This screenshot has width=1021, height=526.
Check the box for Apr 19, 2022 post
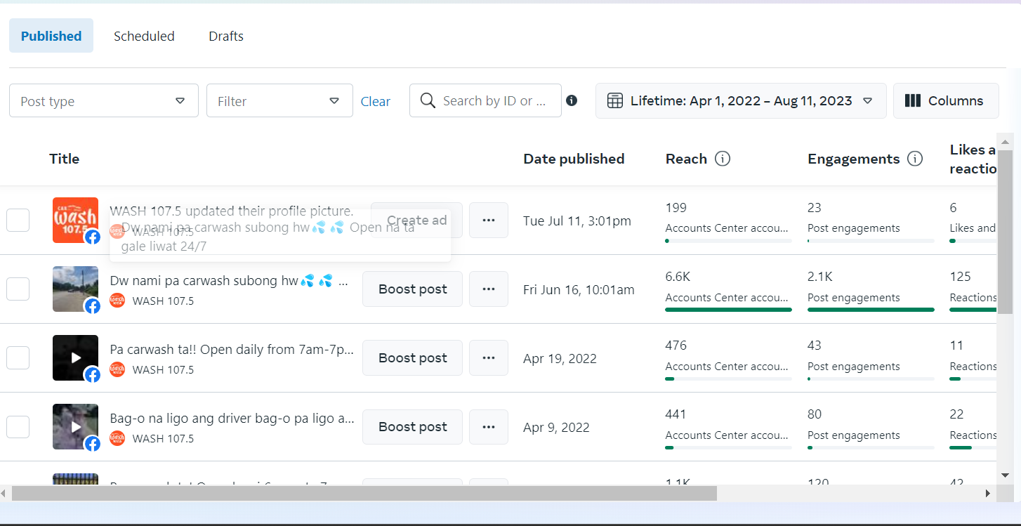[x=18, y=358]
